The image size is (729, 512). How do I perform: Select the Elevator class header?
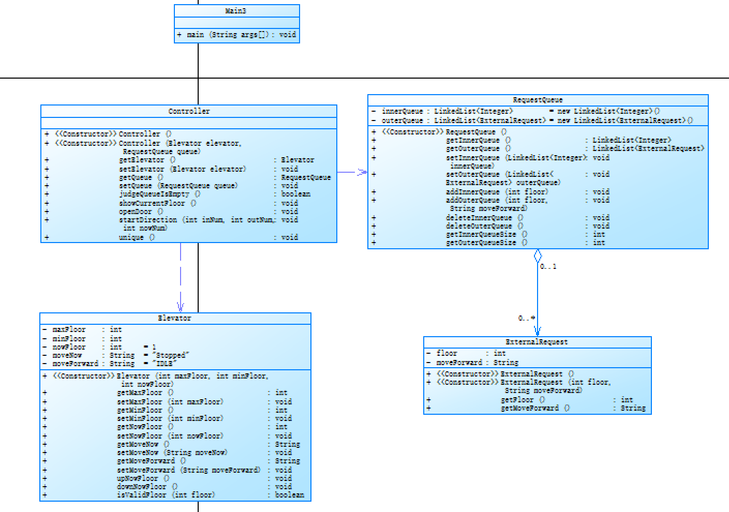tap(175, 318)
